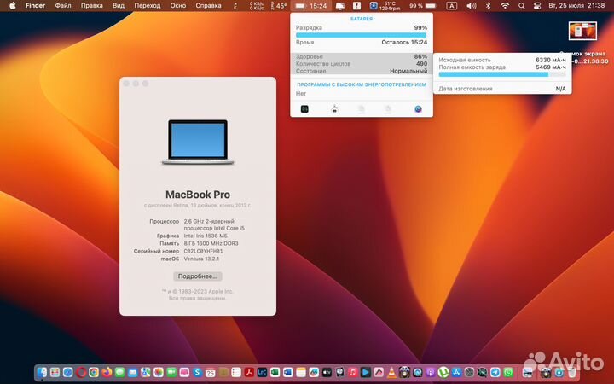Open Photos app in the Dock
614x384 pixels.
tap(159, 372)
